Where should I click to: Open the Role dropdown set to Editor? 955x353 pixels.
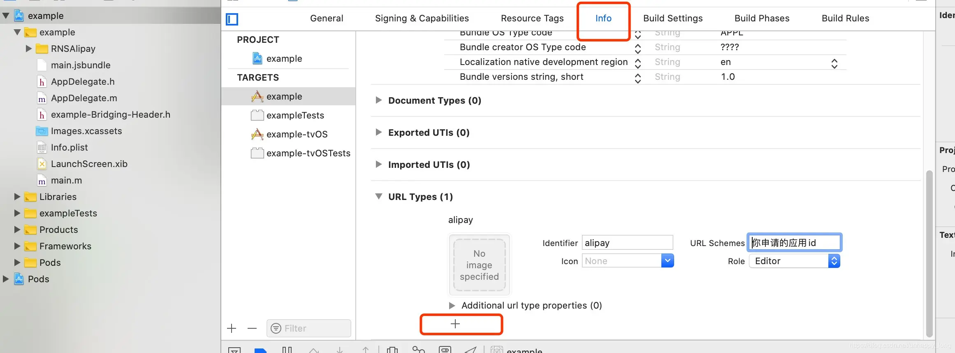click(794, 261)
